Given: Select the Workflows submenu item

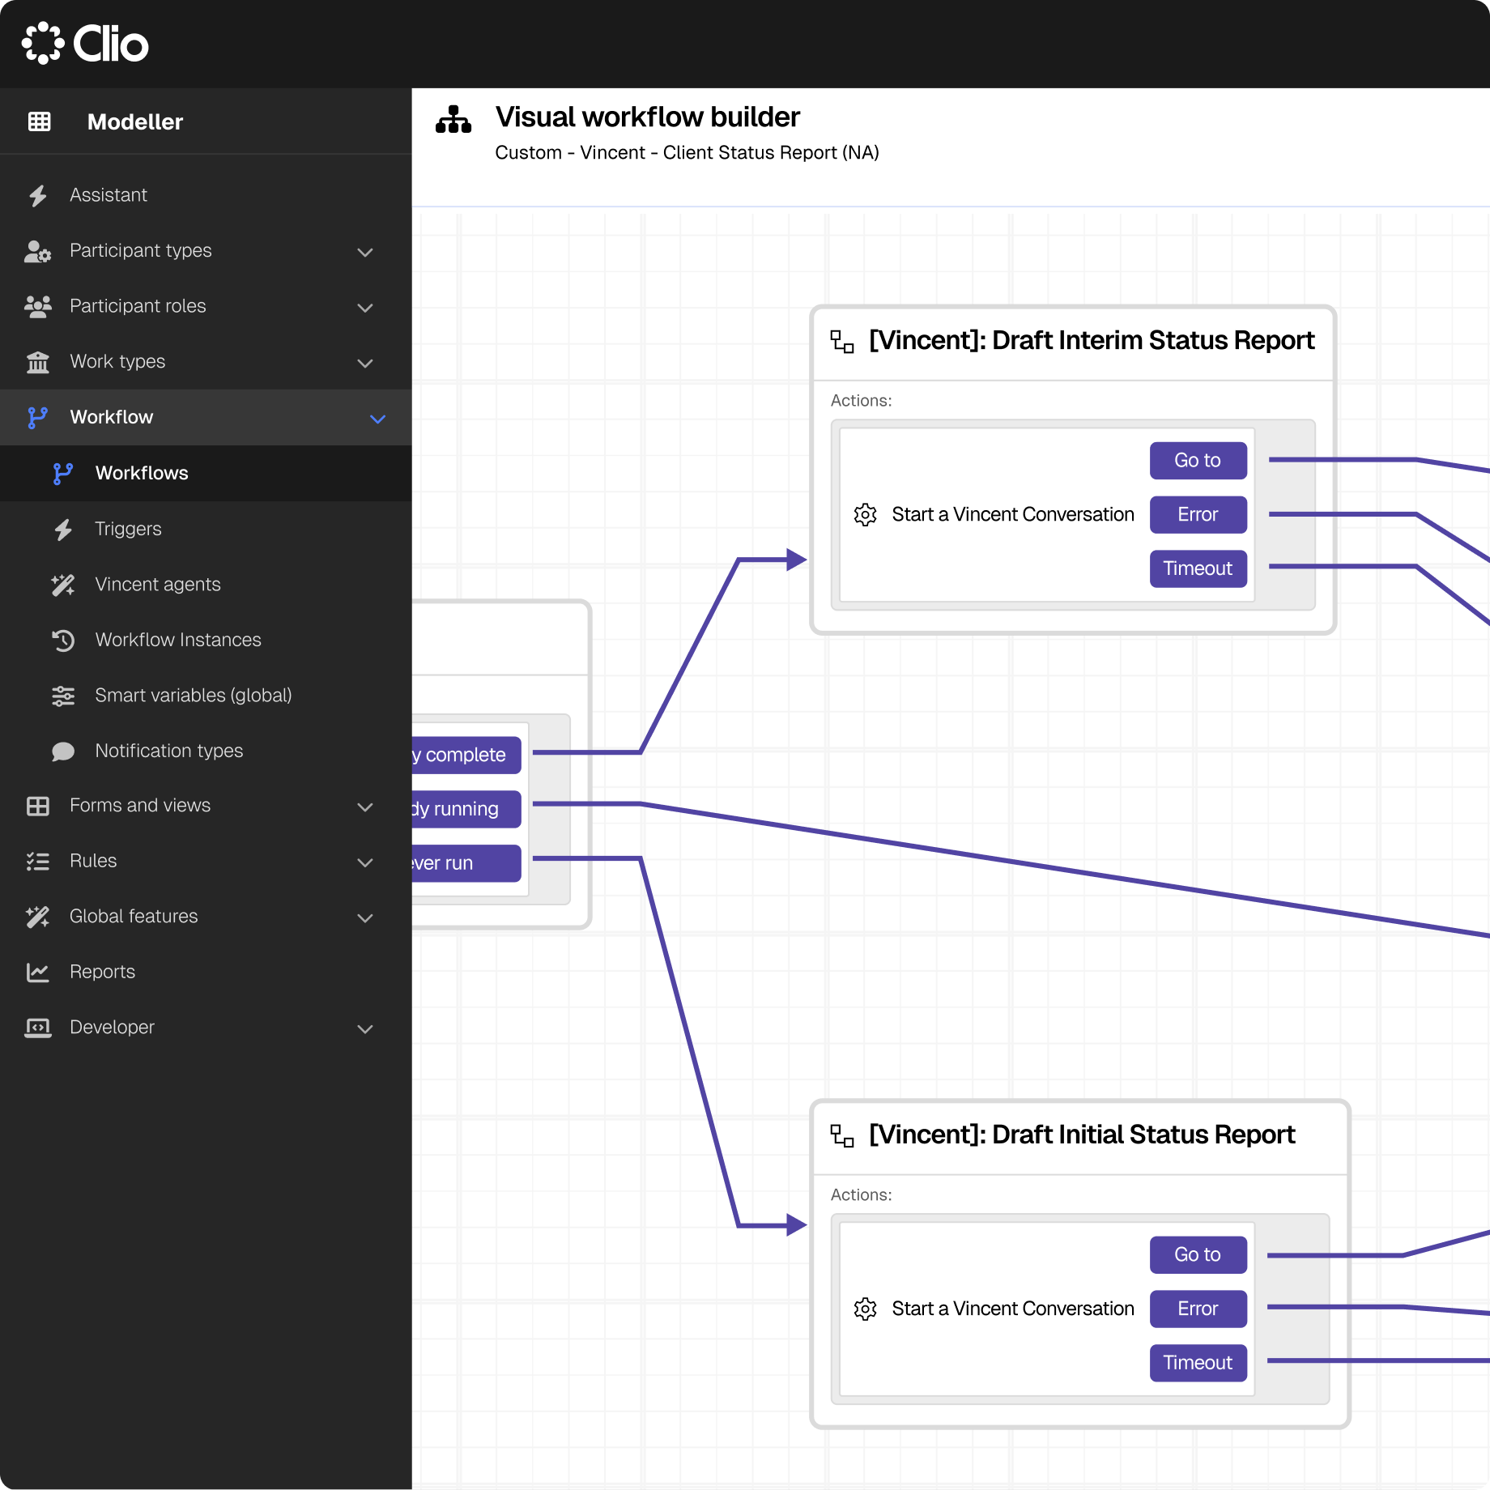Looking at the screenshot, I should [x=206, y=473].
